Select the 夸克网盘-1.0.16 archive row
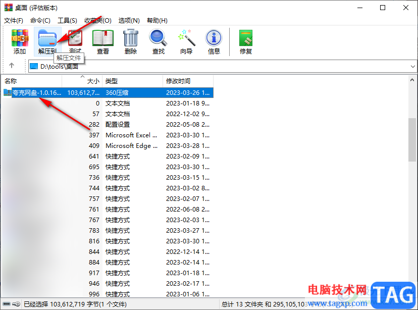 tap(108, 93)
